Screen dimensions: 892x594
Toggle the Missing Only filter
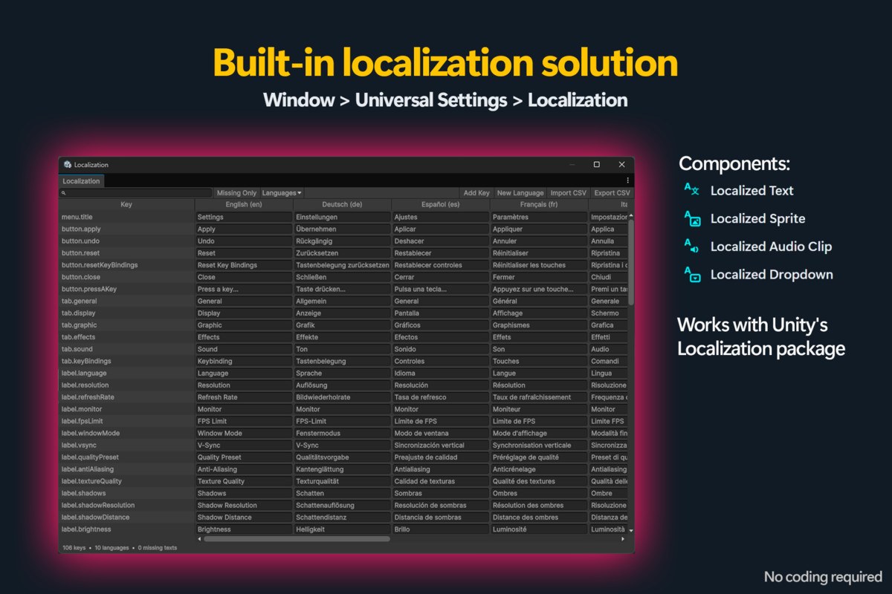click(x=236, y=193)
